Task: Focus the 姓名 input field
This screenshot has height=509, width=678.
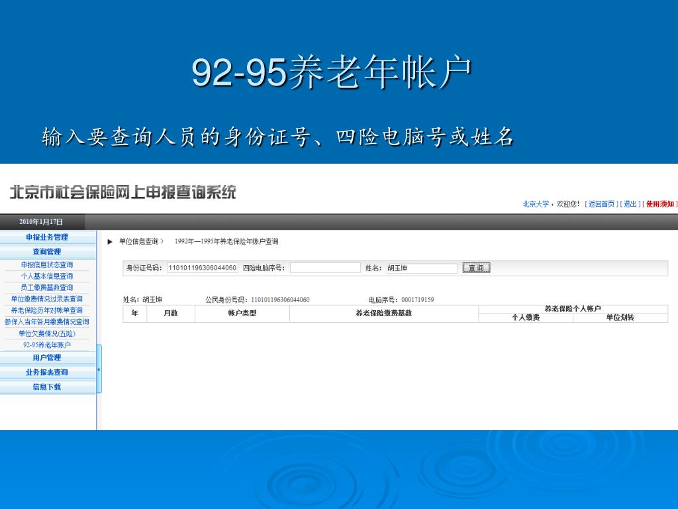Action: 422,268
